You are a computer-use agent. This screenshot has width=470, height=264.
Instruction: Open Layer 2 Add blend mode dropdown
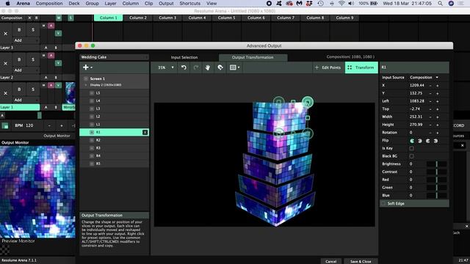tap(26, 70)
